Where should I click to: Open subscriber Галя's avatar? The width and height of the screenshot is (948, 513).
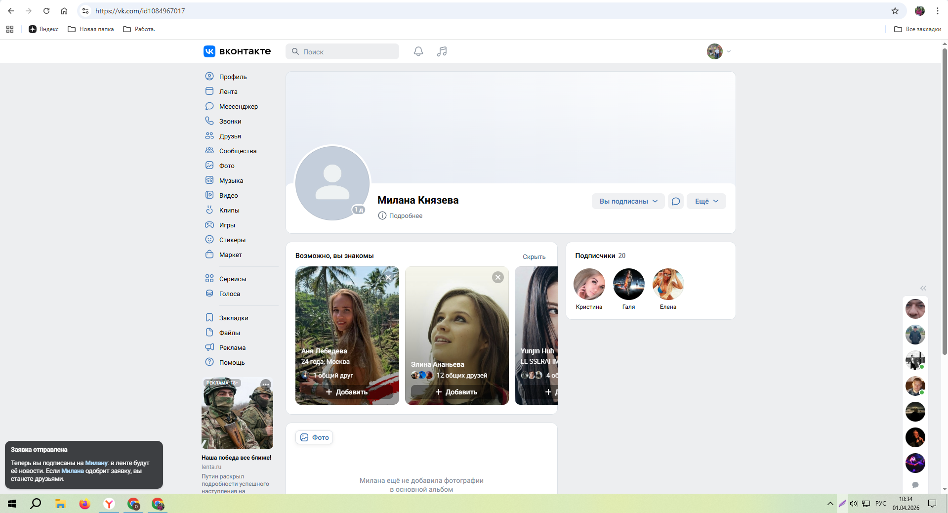pyautogui.click(x=629, y=284)
